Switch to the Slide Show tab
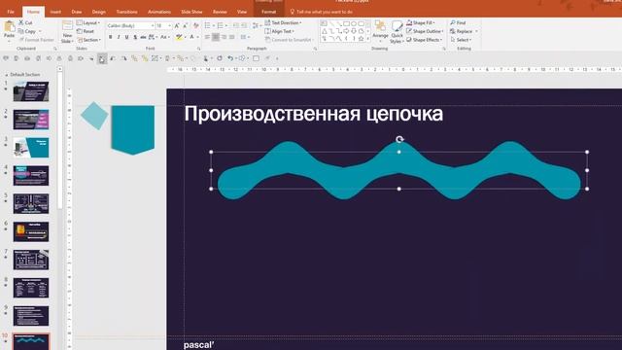622x350 pixels. tap(191, 12)
